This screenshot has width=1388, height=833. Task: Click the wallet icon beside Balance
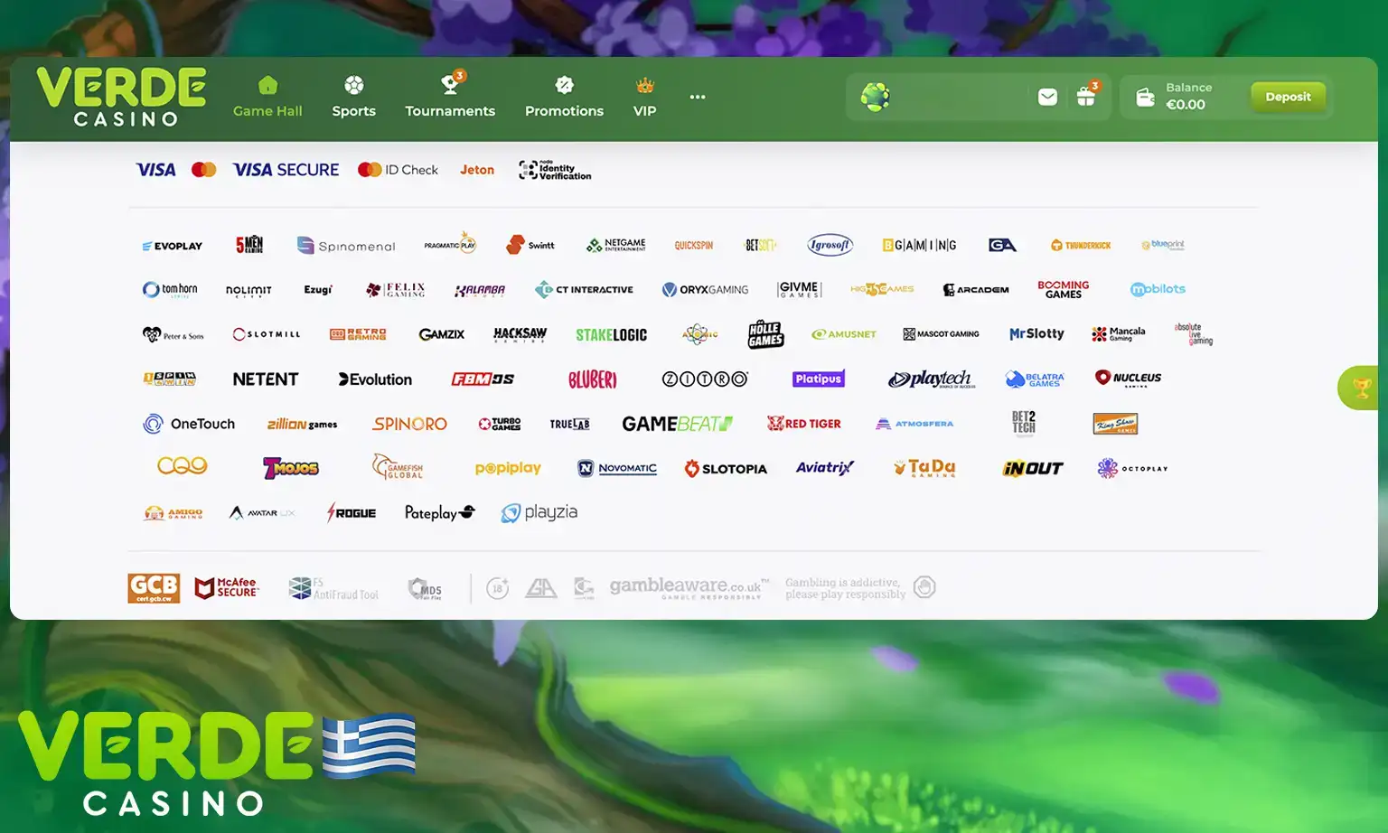(x=1145, y=97)
